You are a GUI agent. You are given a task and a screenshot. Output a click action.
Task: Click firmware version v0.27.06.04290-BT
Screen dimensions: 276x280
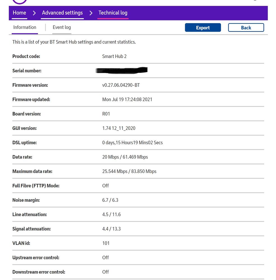coord(121,85)
